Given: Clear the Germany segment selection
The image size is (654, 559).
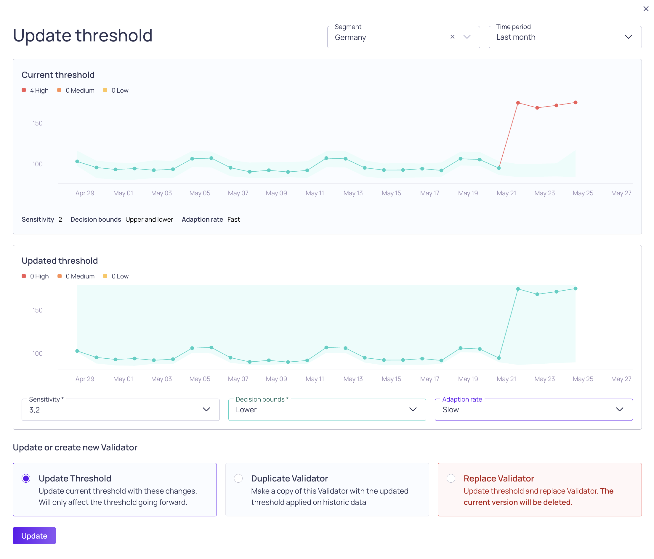Looking at the screenshot, I should tap(452, 37).
